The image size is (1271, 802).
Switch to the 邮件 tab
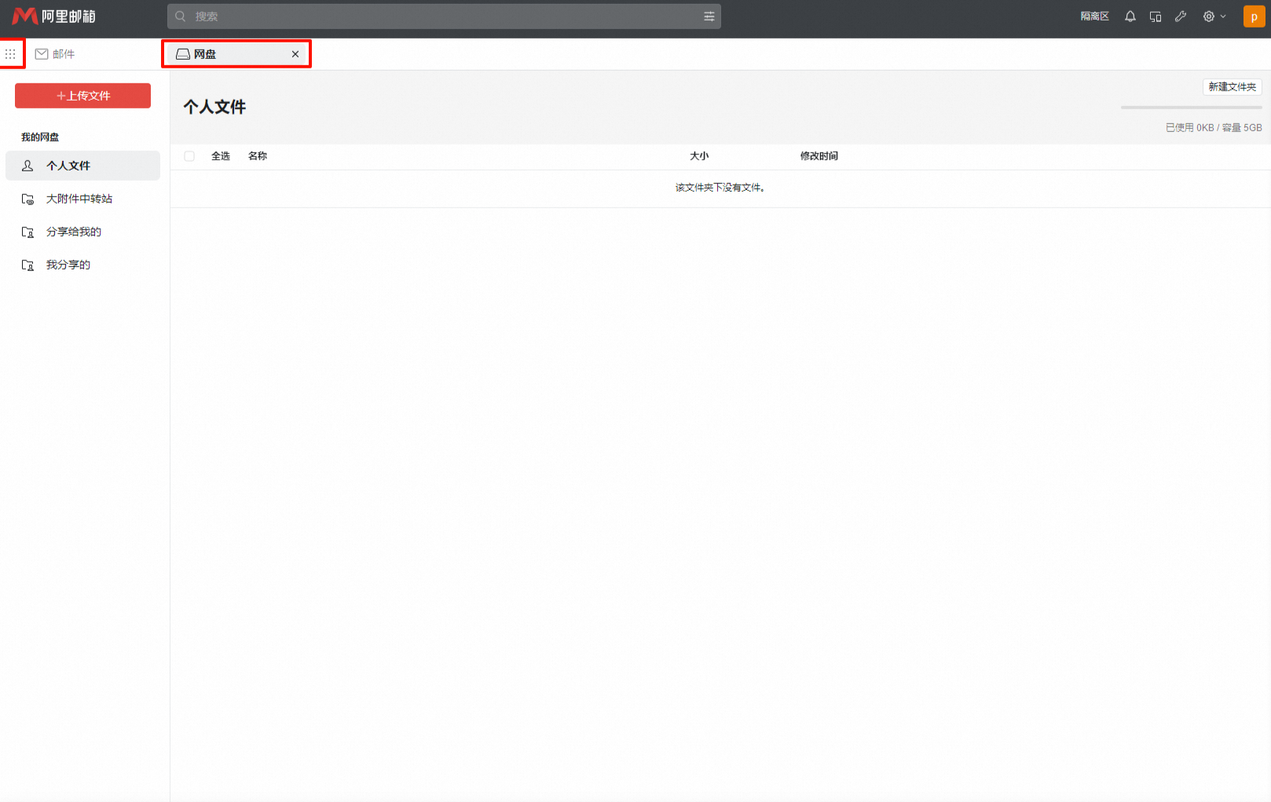tap(55, 54)
